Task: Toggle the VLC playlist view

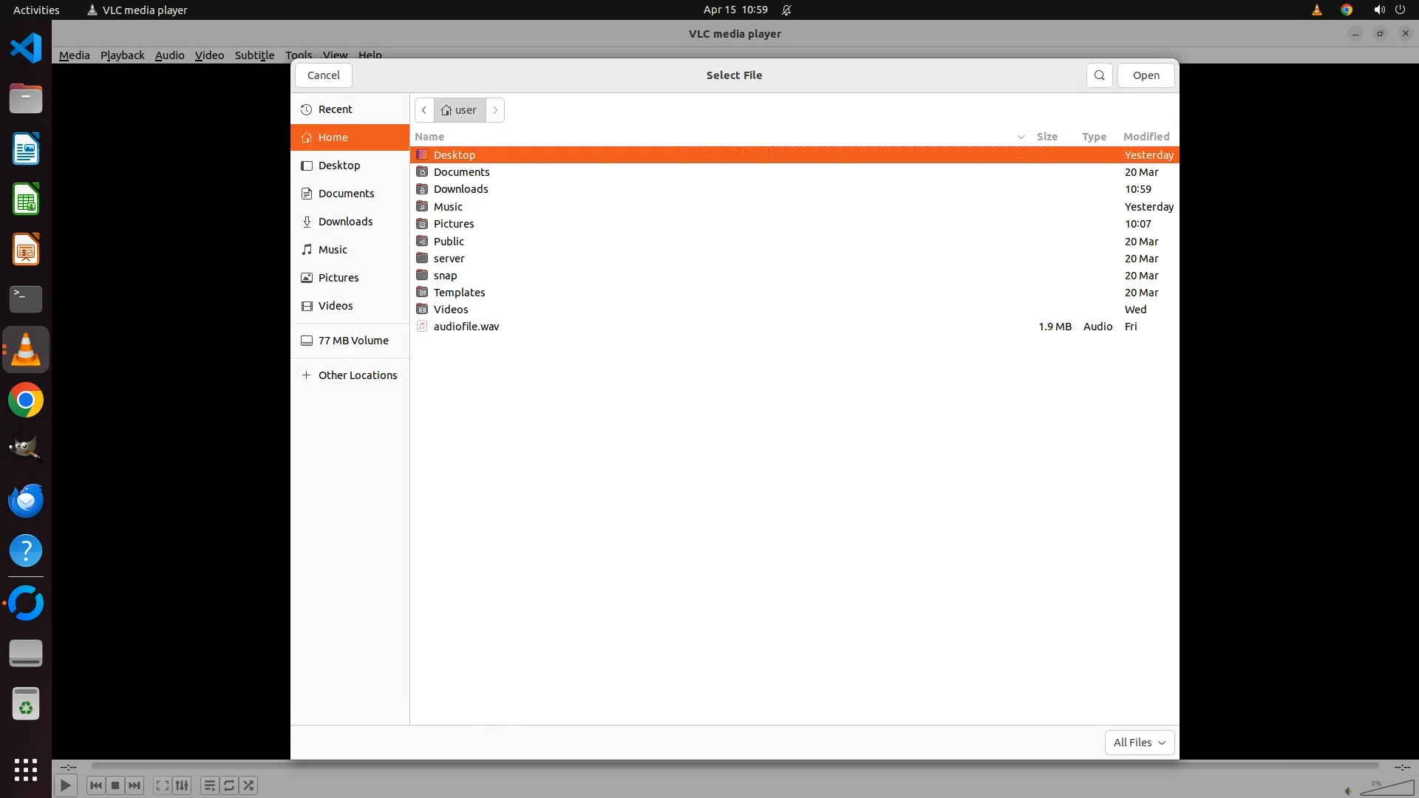Action: (x=209, y=785)
